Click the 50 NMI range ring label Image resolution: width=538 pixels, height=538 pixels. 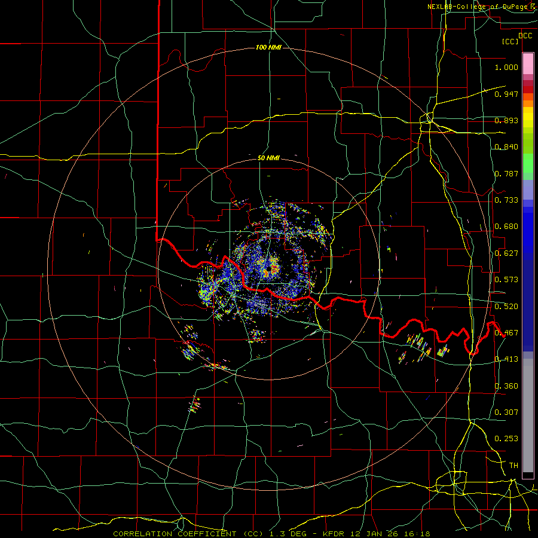(x=268, y=158)
